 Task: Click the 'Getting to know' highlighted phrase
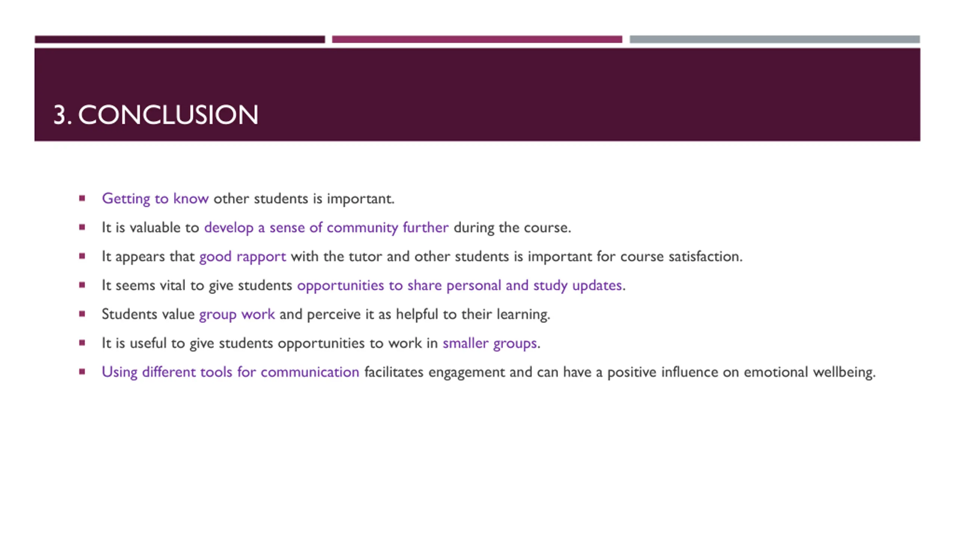tap(155, 199)
